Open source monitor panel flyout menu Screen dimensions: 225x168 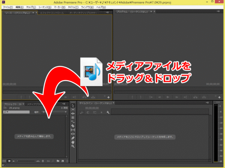[x=107, y=12]
